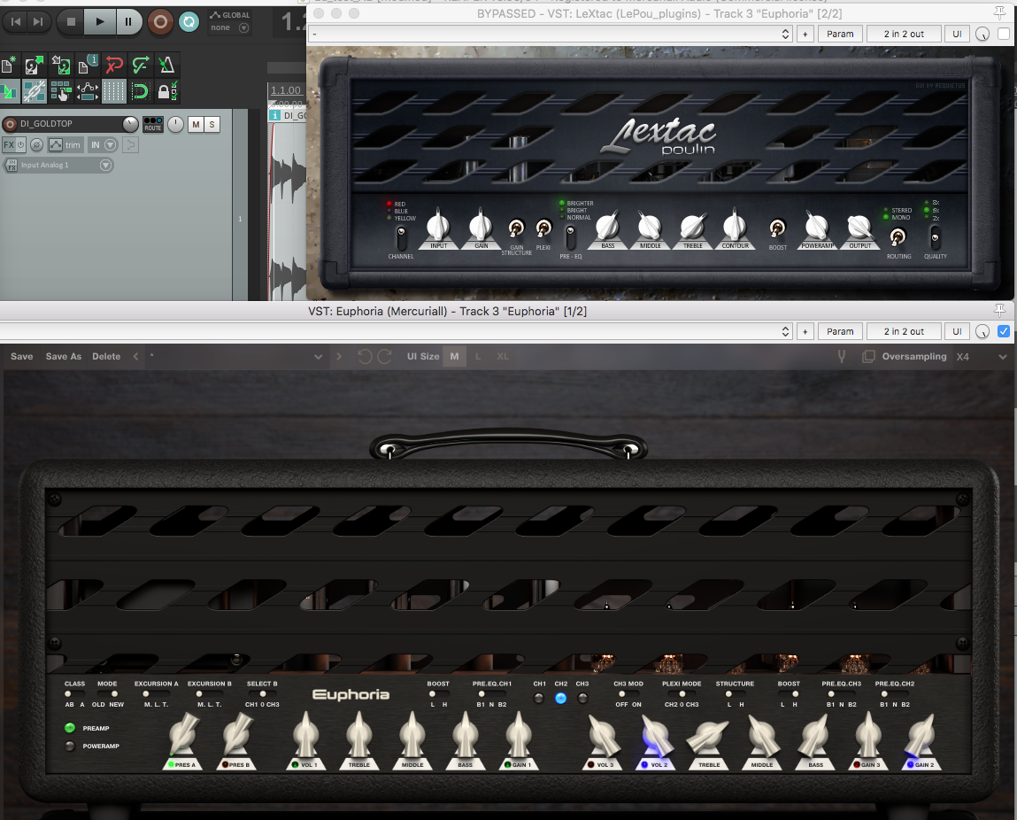The height and width of the screenshot is (820, 1017).
Task: Open the Euphoria tuner fork icon
Action: click(841, 356)
